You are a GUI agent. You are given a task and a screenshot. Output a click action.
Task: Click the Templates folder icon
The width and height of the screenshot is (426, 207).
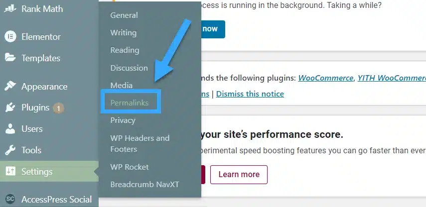(x=10, y=58)
